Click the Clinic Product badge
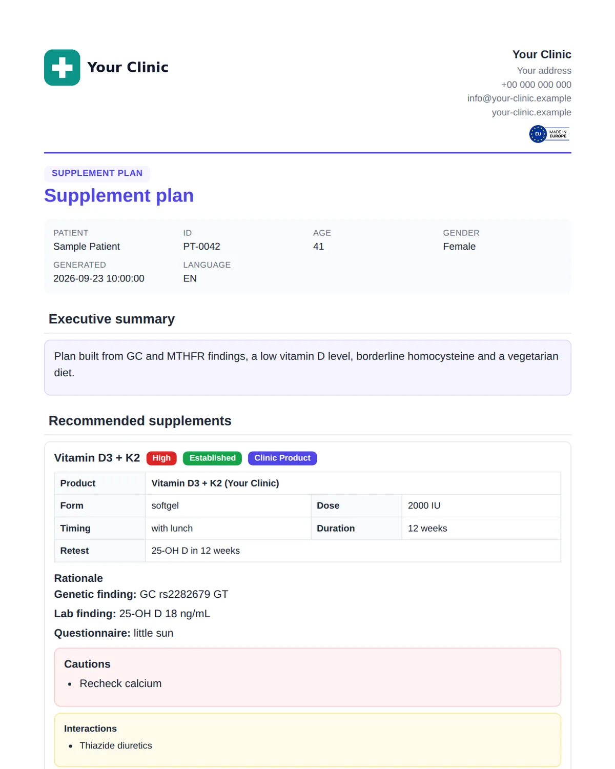 point(282,458)
